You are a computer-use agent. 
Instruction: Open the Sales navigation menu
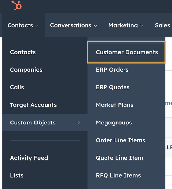[x=162, y=25]
